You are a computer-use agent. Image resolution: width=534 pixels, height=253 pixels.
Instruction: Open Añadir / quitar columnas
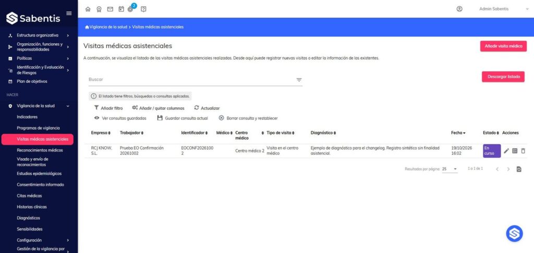[158, 108]
